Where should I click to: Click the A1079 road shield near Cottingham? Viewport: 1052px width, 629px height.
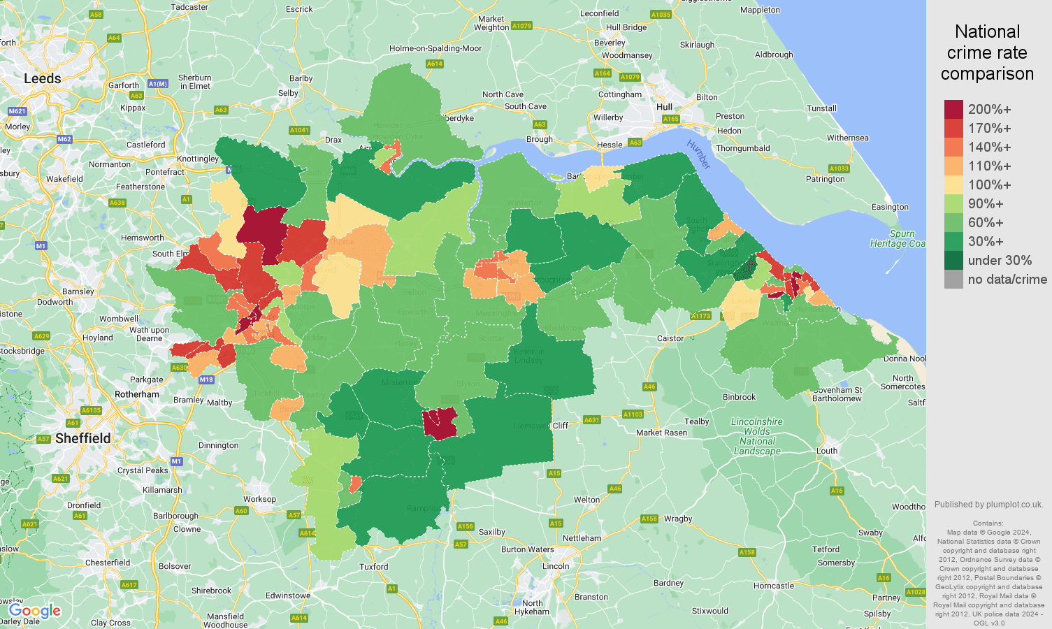tap(630, 77)
